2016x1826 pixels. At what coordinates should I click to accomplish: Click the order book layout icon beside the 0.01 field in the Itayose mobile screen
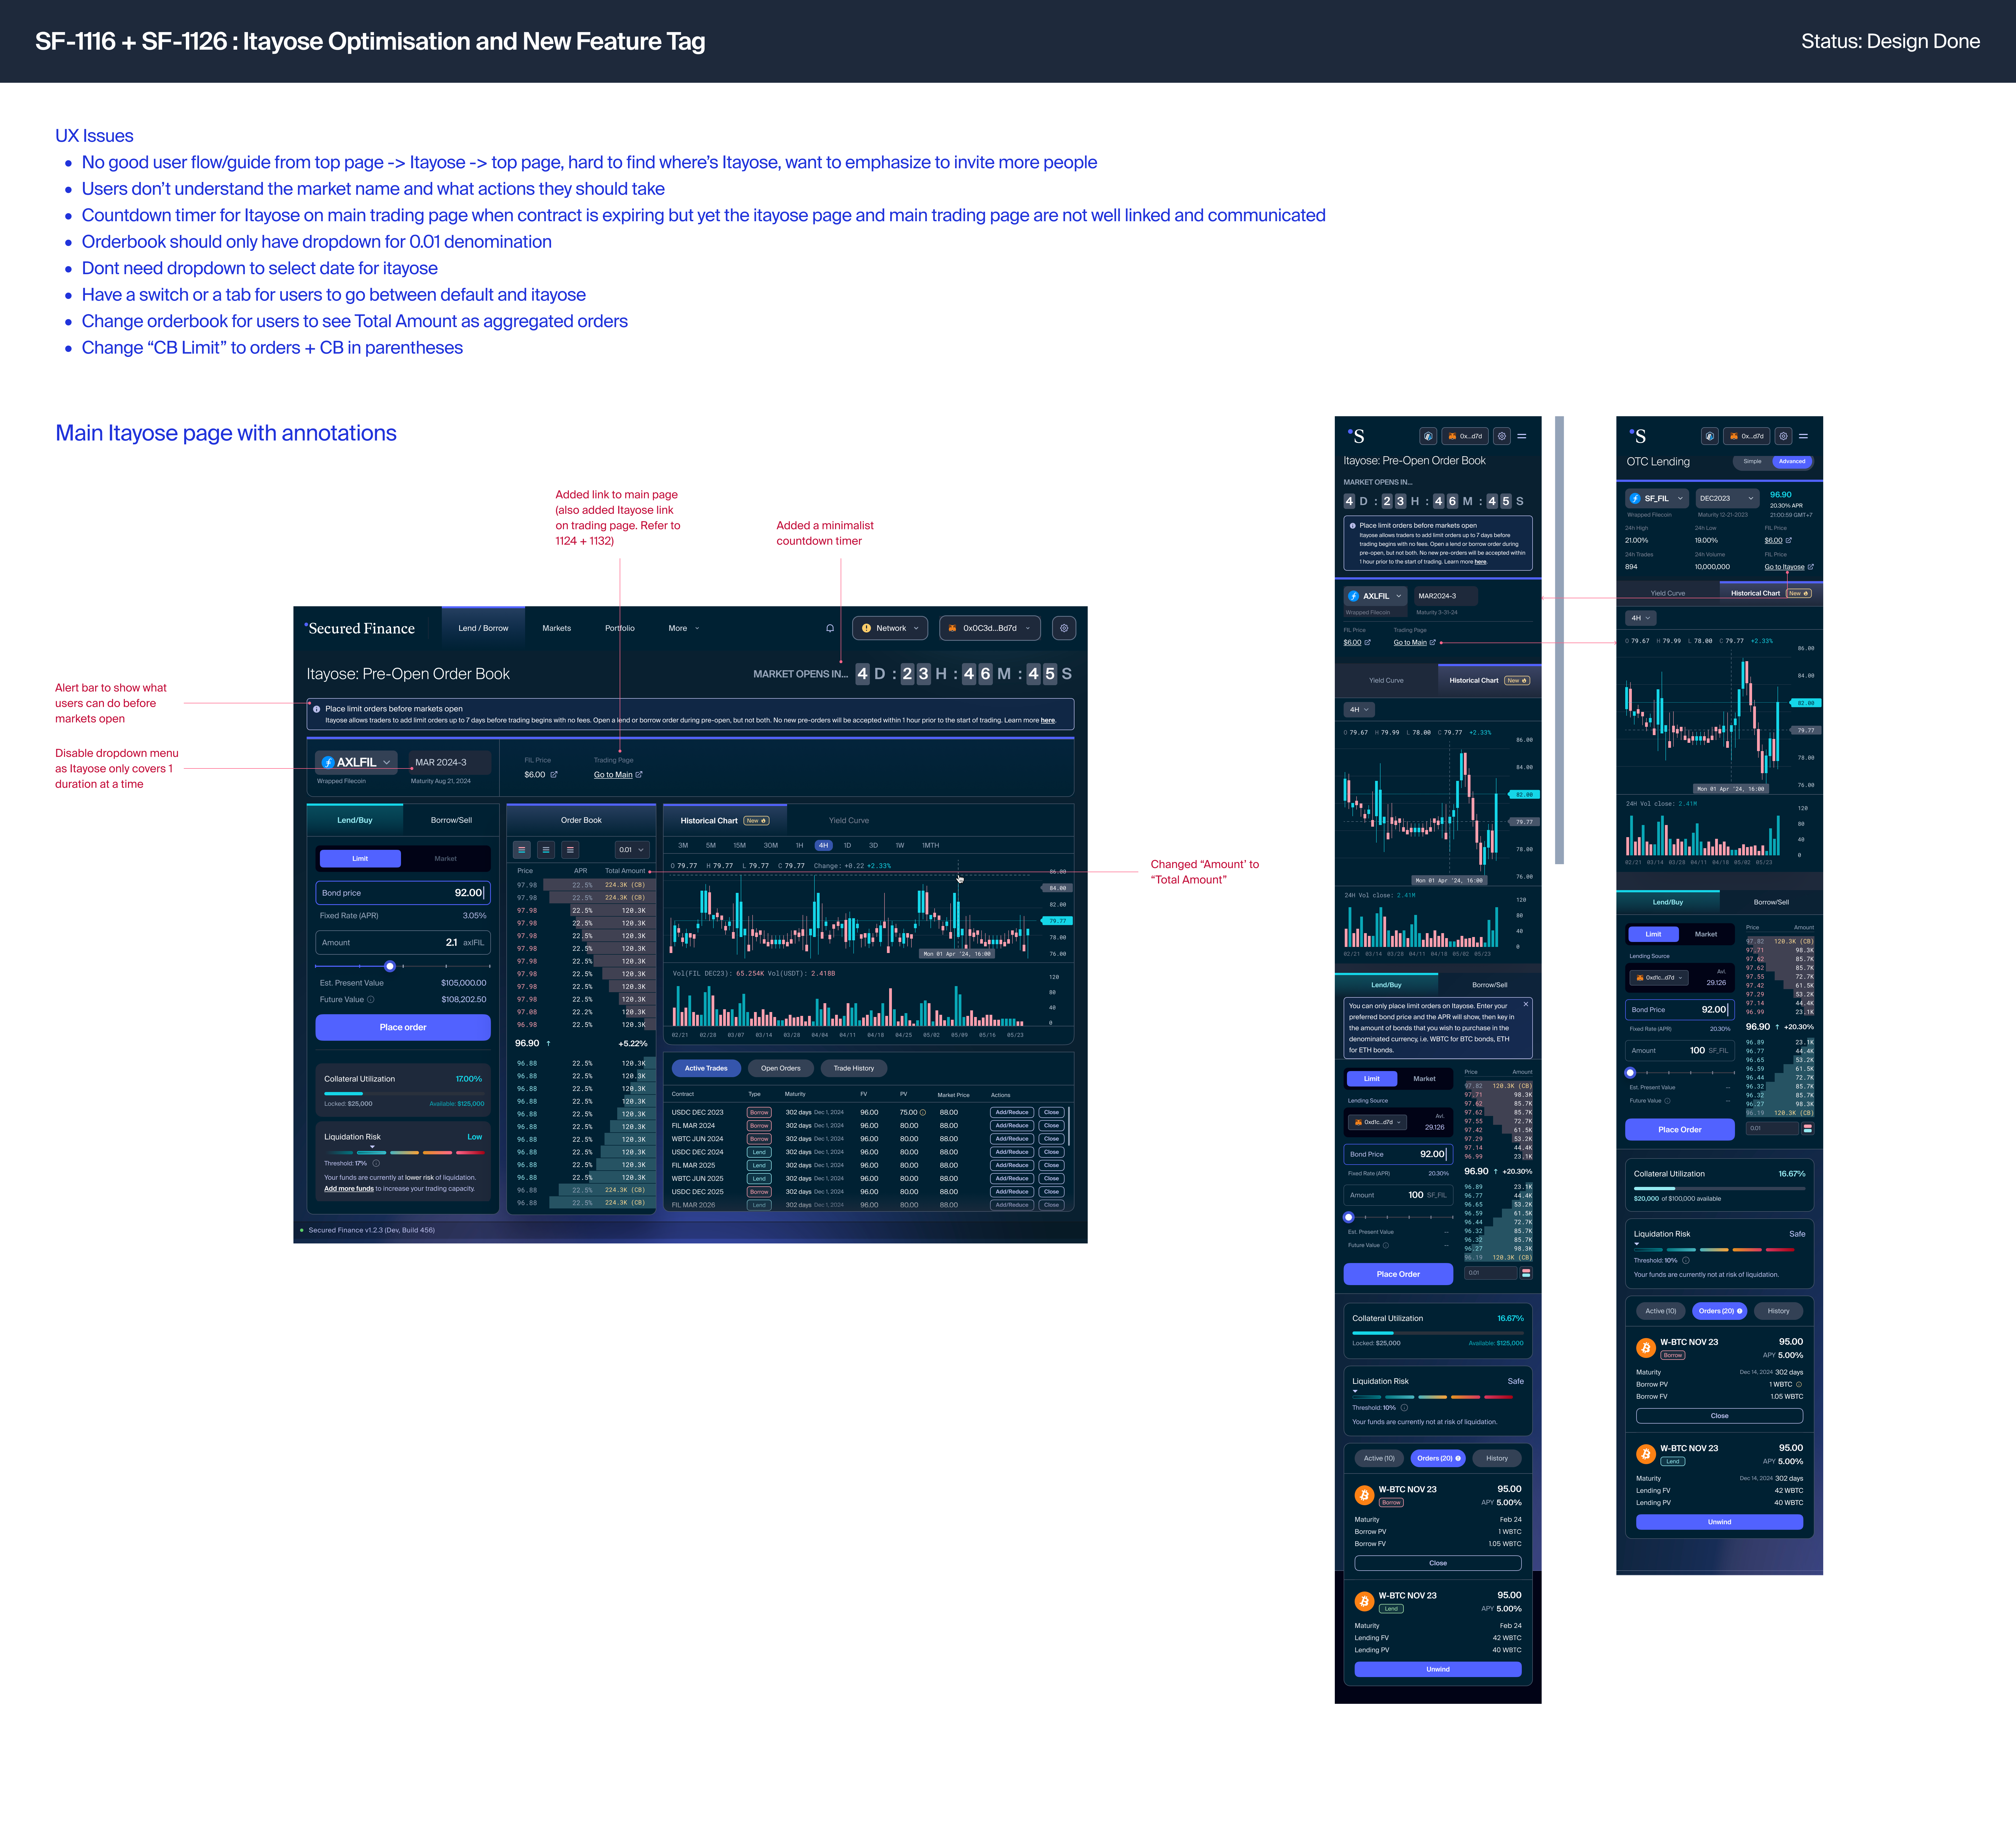[1526, 1273]
